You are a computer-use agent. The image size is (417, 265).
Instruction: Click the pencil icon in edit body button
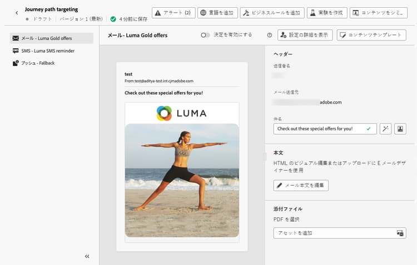click(279, 185)
